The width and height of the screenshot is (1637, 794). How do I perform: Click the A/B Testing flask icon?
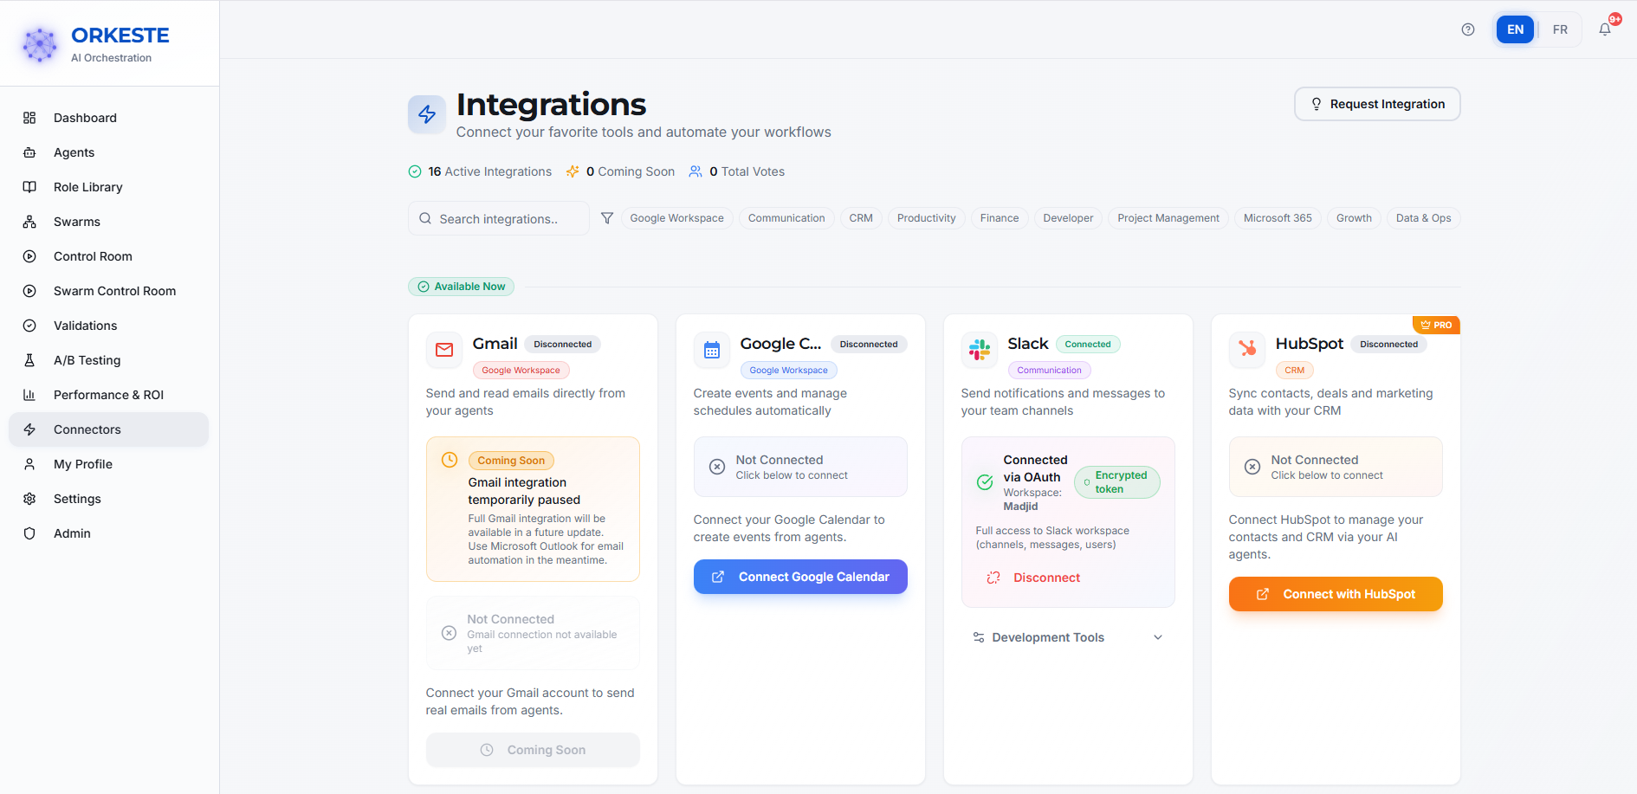pos(29,360)
